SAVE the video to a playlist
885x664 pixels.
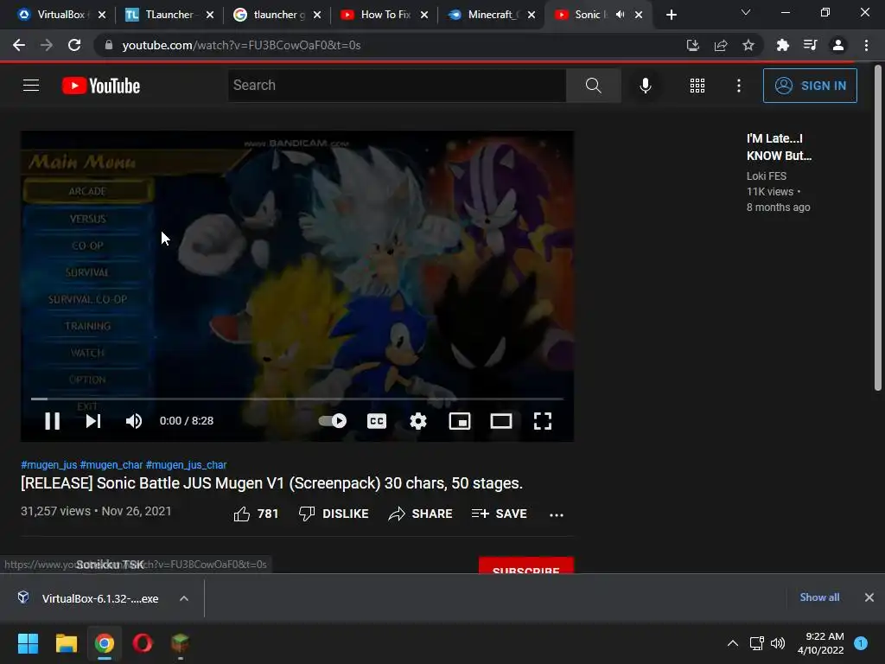[500, 514]
